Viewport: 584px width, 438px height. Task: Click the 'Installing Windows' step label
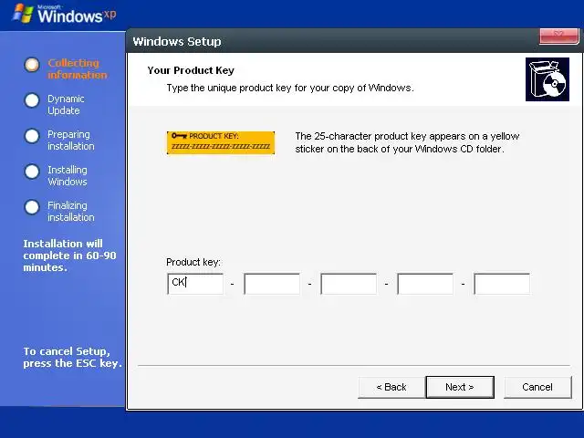click(68, 176)
